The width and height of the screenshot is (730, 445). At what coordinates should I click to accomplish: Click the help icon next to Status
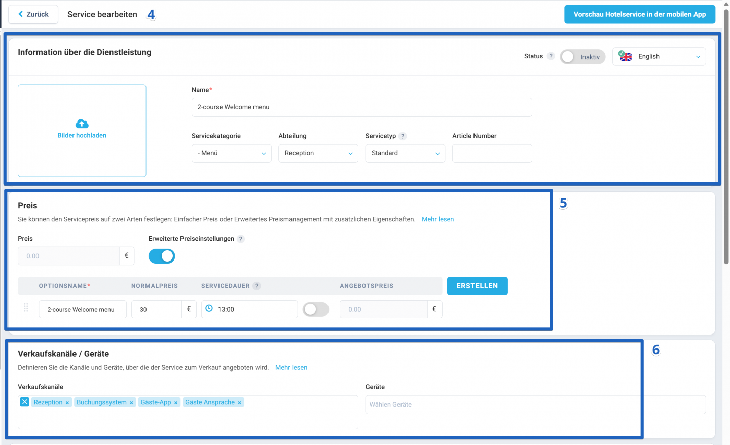tap(551, 56)
